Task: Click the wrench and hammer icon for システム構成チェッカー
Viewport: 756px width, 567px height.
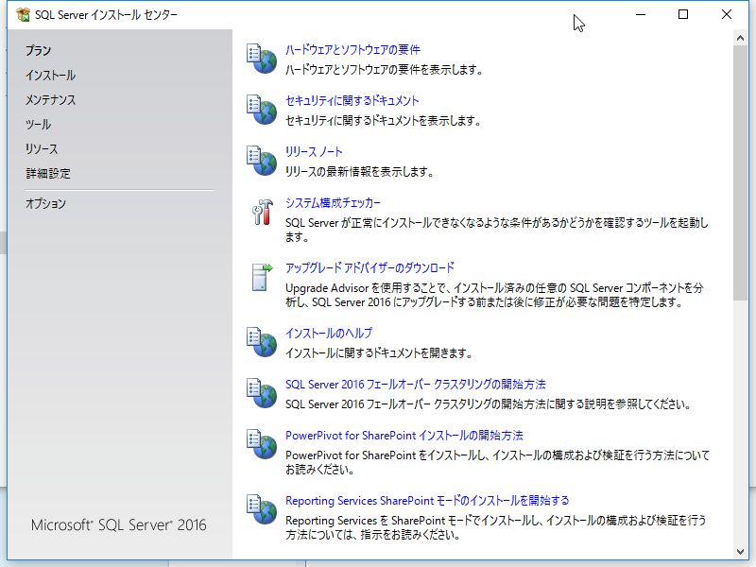Action: point(263,212)
